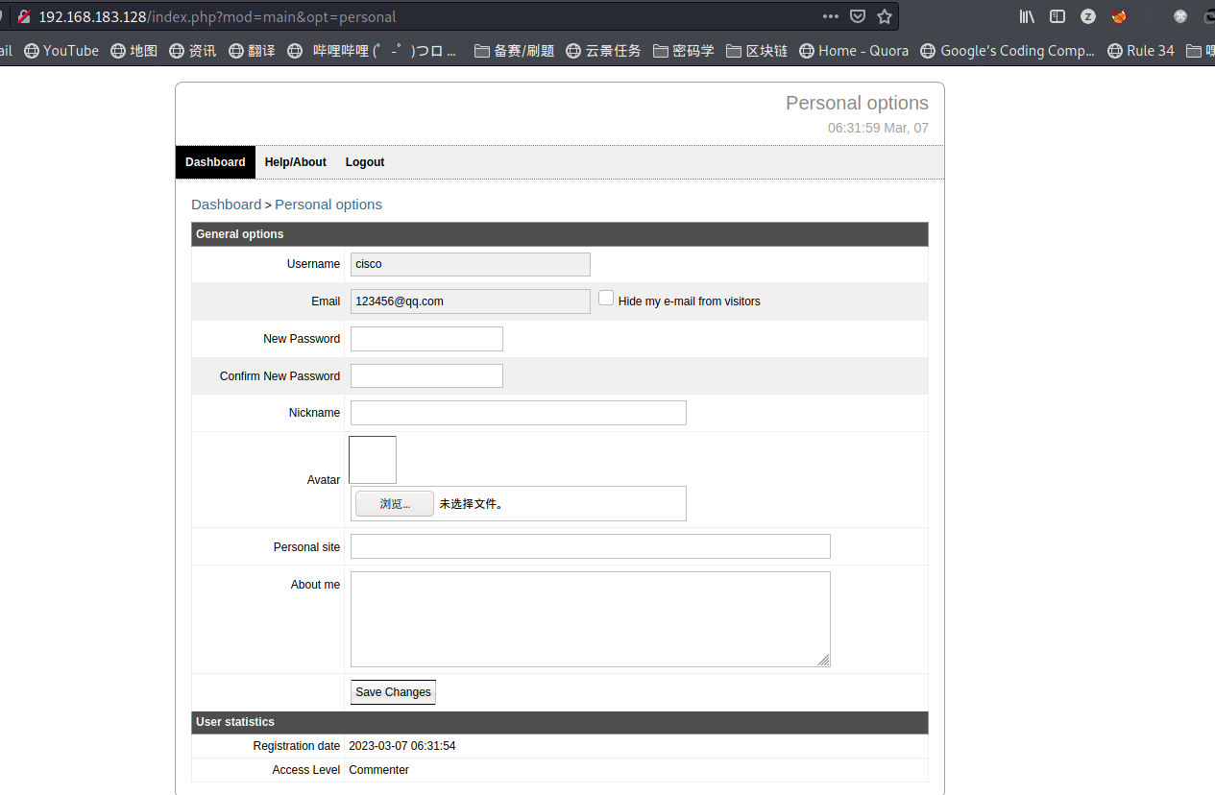The height and width of the screenshot is (795, 1215).
Task: Click the insecure connection lock icon
Action: (24, 16)
